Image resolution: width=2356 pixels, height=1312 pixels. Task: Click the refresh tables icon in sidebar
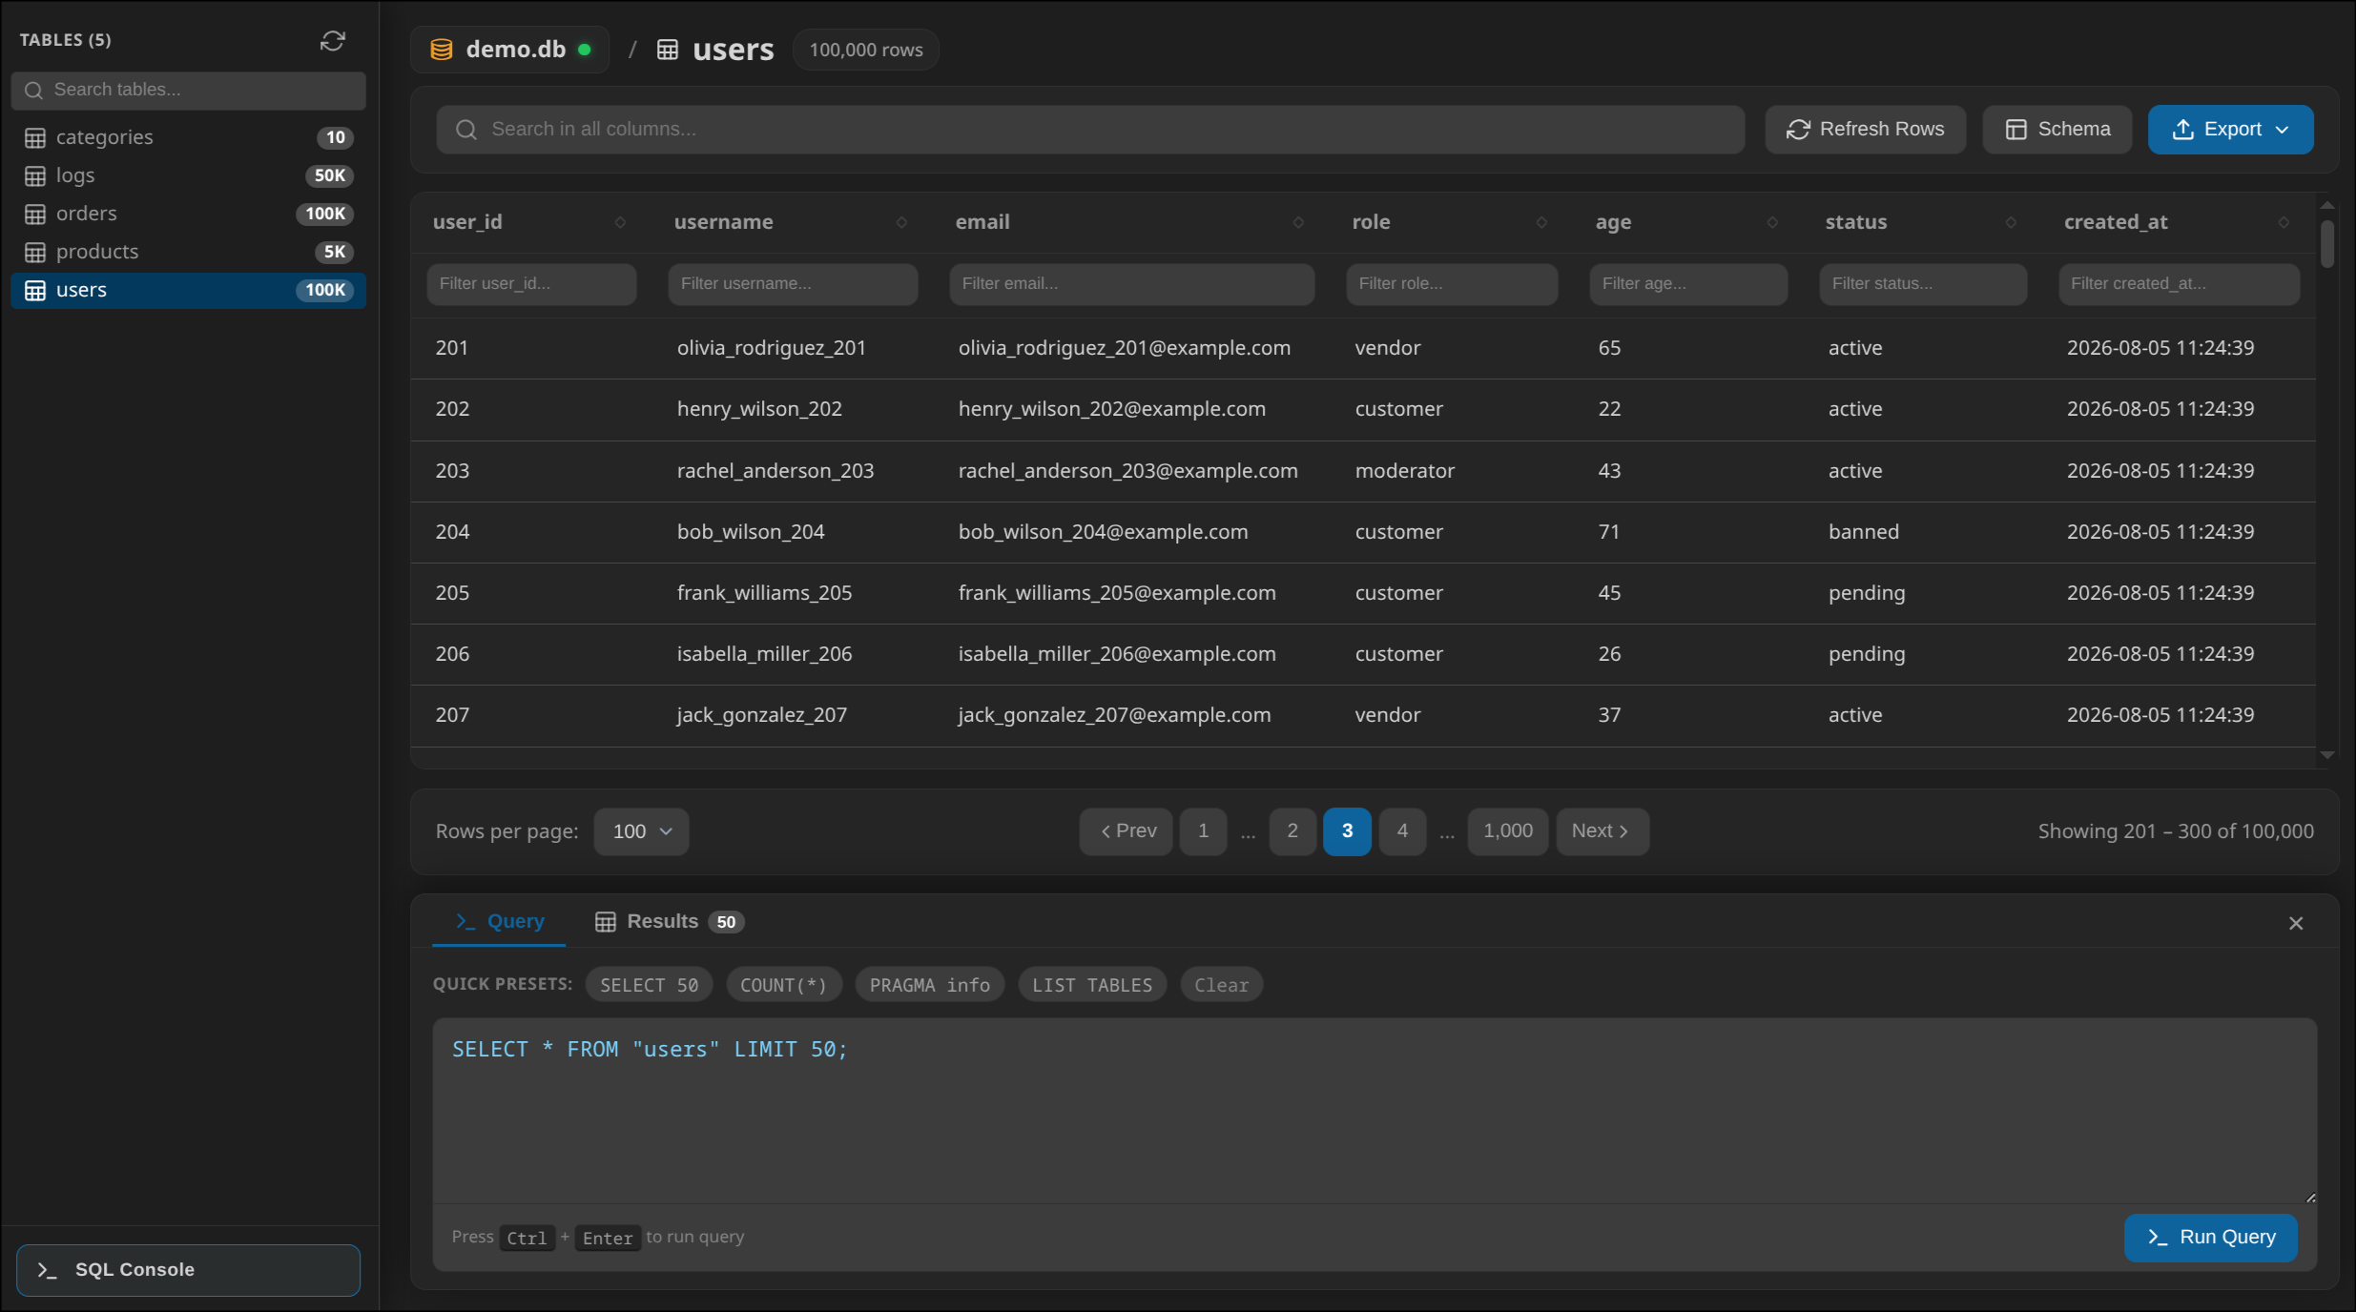point(332,40)
